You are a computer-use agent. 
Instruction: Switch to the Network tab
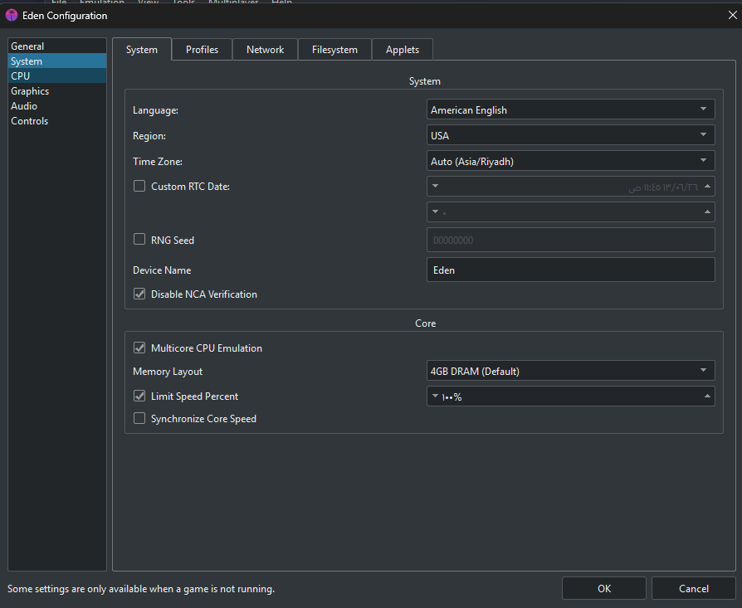265,50
